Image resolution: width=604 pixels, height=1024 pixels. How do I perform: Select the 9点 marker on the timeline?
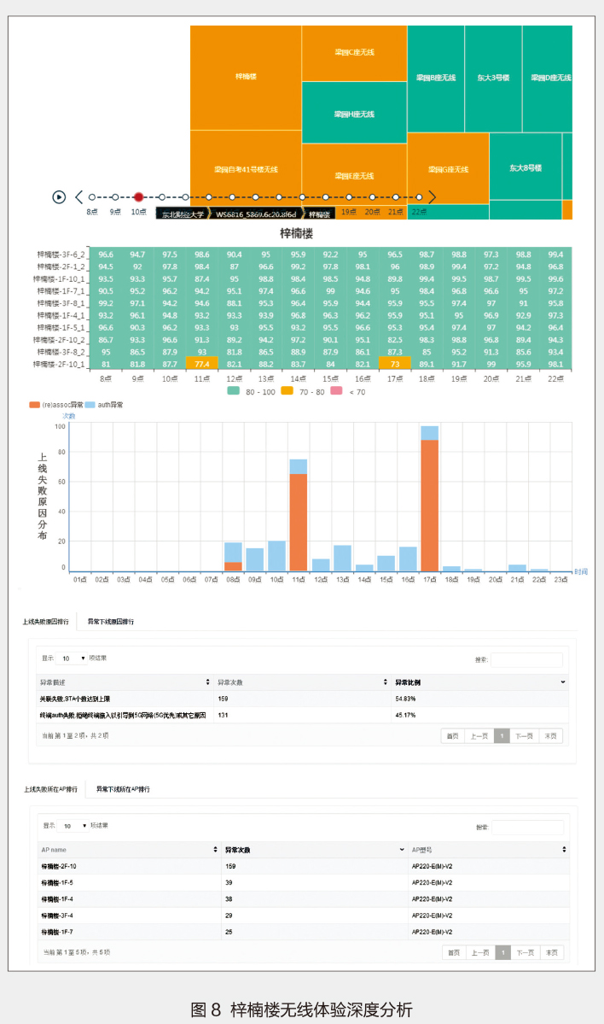coord(115,196)
